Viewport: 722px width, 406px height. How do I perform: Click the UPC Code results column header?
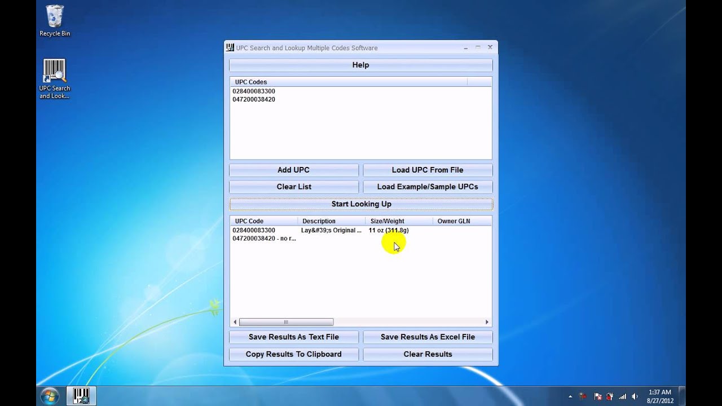(x=264, y=221)
